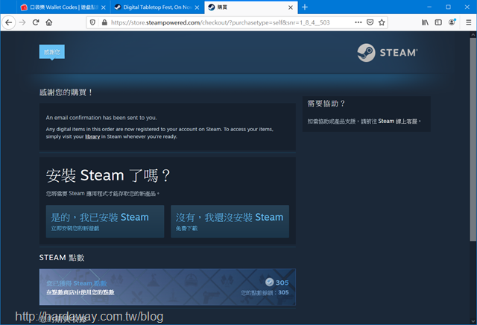
Task: Toggle the sidebar view icon
Action: pyautogui.click(x=438, y=22)
